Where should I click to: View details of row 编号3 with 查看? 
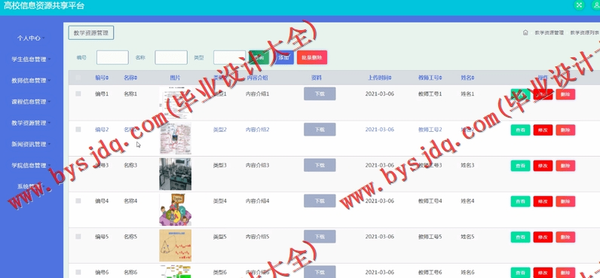[x=520, y=166]
